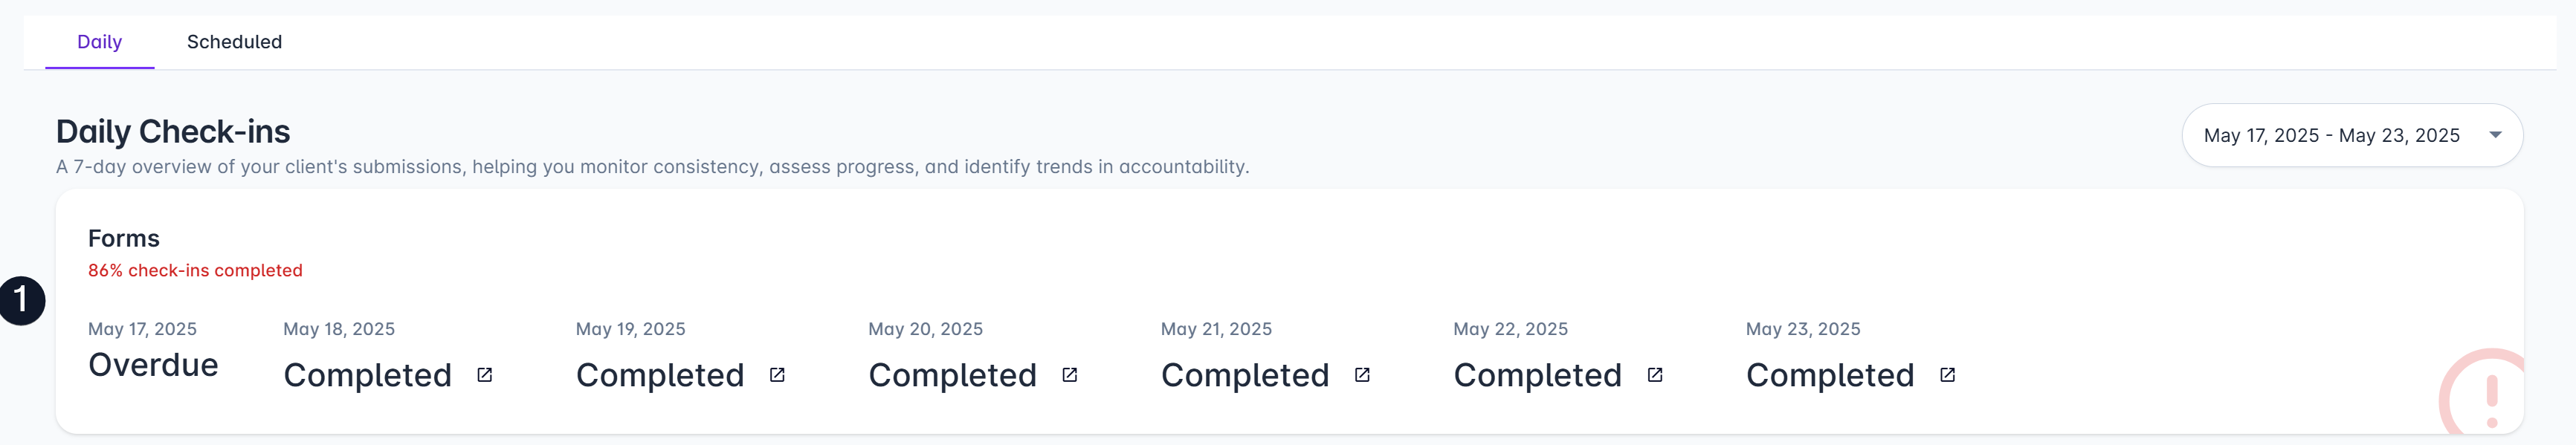Open the May 23, 2025 check-in external link icon
The image size is (2576, 445).
pyautogui.click(x=1947, y=375)
